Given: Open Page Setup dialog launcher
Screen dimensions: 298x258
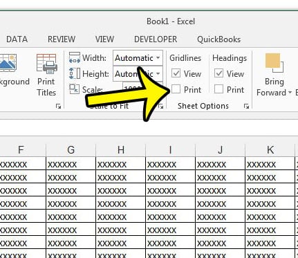Looking at the screenshot, I should 59,107.
